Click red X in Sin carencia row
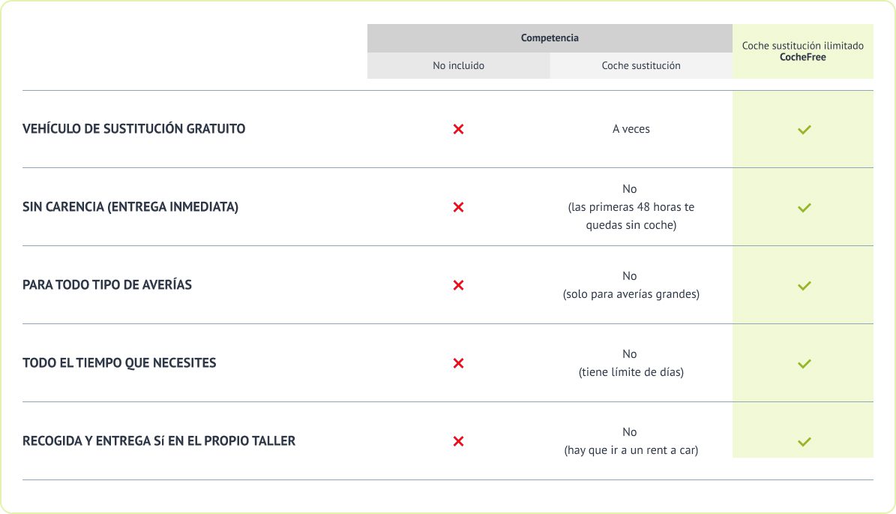The width and height of the screenshot is (896, 514). point(458,207)
